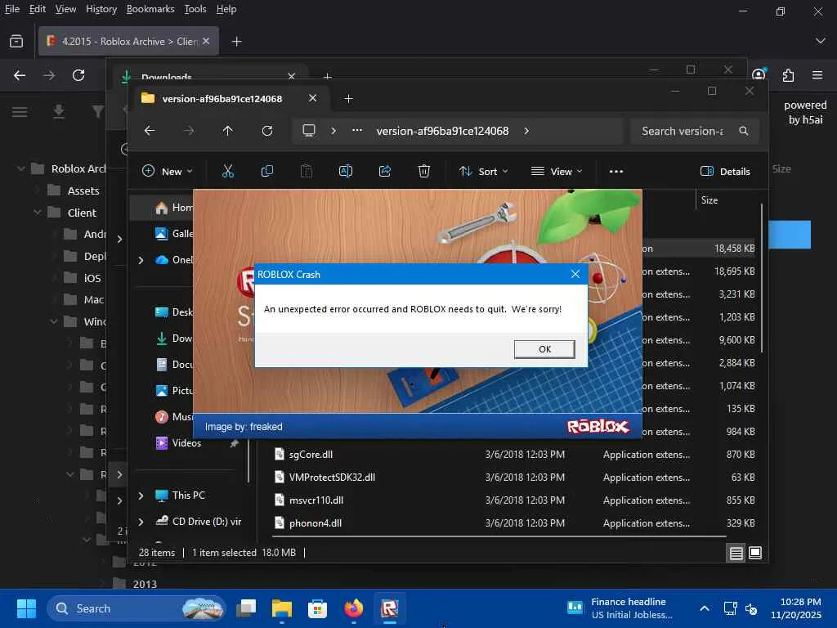Open the View dropdown menu
The height and width of the screenshot is (628, 837).
pos(557,171)
